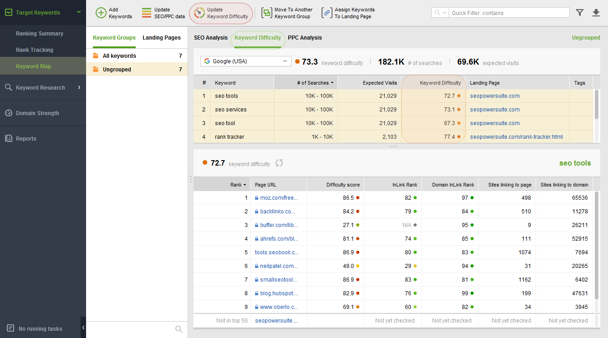Click the Expected Visits column header

[x=369, y=83]
